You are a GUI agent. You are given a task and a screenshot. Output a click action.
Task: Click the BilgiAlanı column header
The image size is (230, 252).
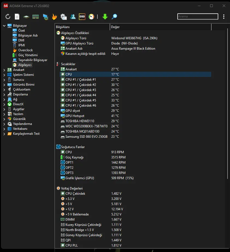[82, 27]
